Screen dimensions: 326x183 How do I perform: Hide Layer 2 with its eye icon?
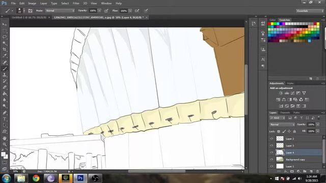271,139
